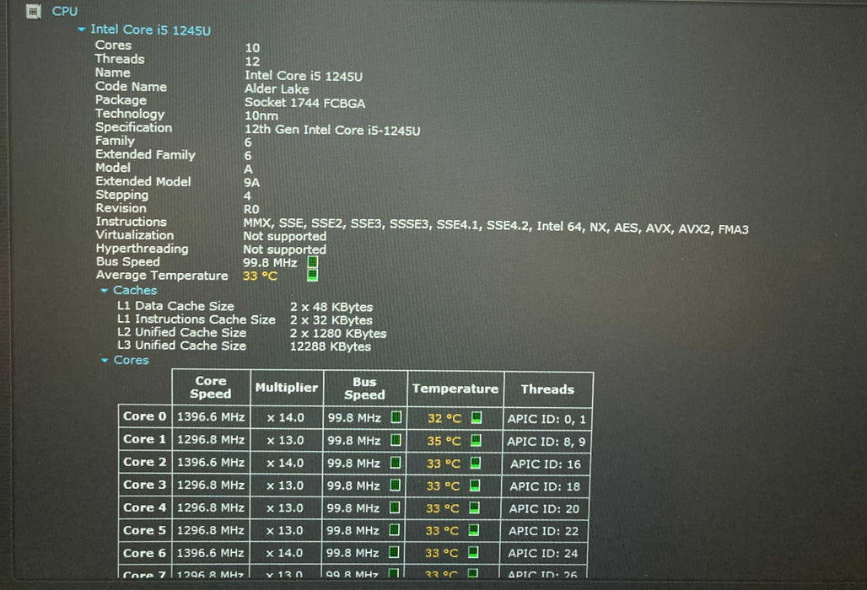Viewport: 867px width, 590px height.
Task: Click Core 5 temperature indicator icon
Action: tap(473, 530)
